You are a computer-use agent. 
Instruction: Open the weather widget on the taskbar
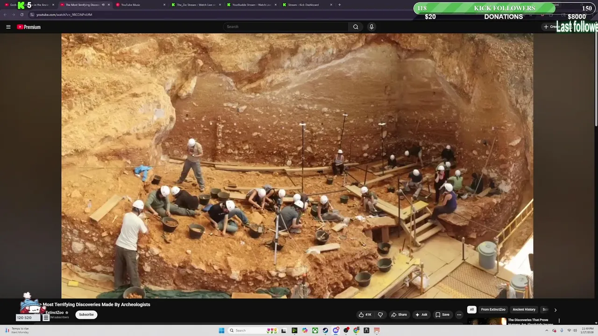point(17,330)
